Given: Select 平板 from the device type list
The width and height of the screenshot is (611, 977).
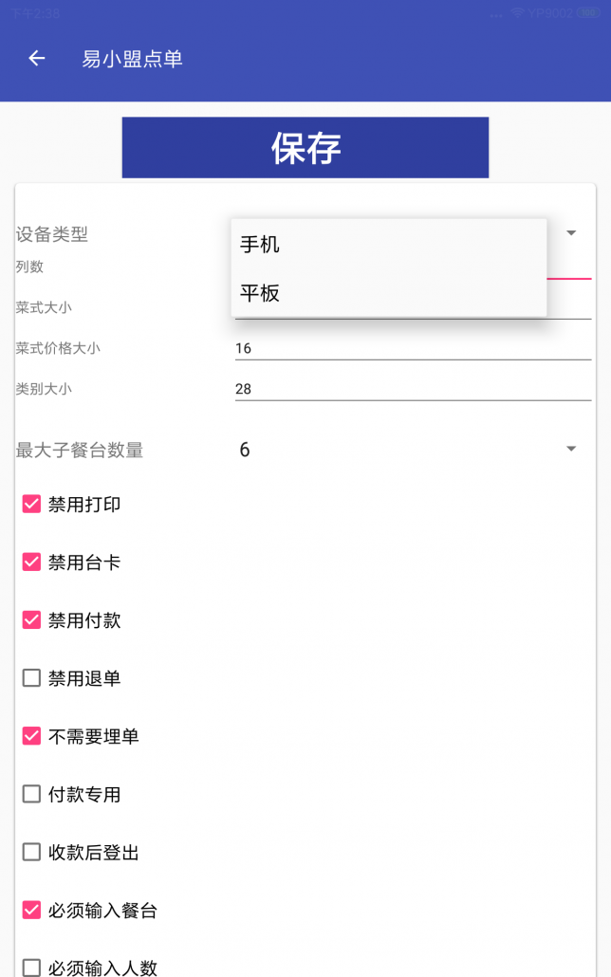Looking at the screenshot, I should [388, 292].
